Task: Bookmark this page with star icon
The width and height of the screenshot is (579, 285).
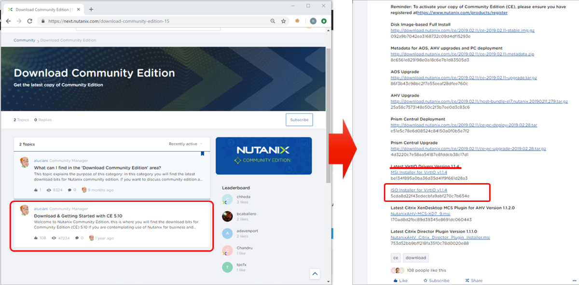Action: pos(284,21)
